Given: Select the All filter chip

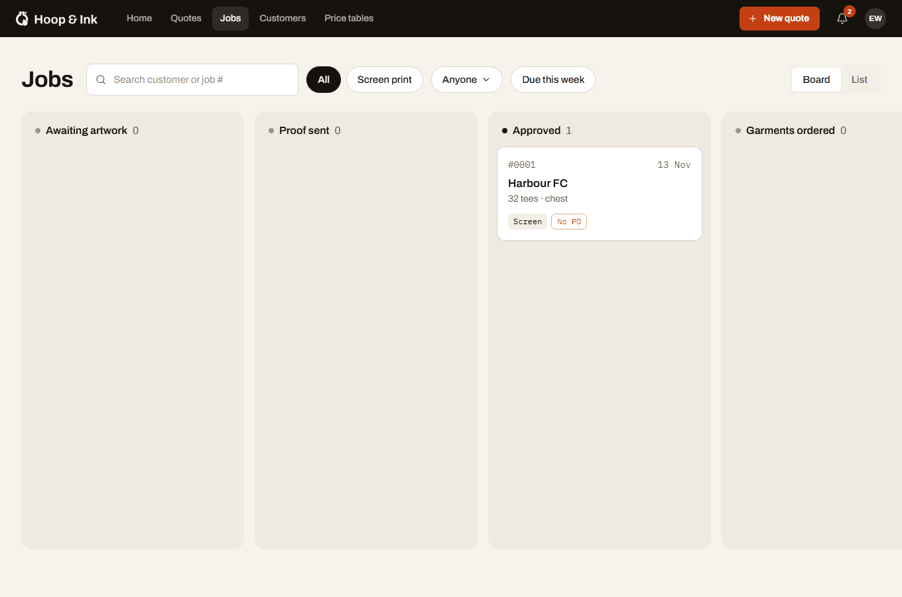Looking at the screenshot, I should (x=324, y=80).
